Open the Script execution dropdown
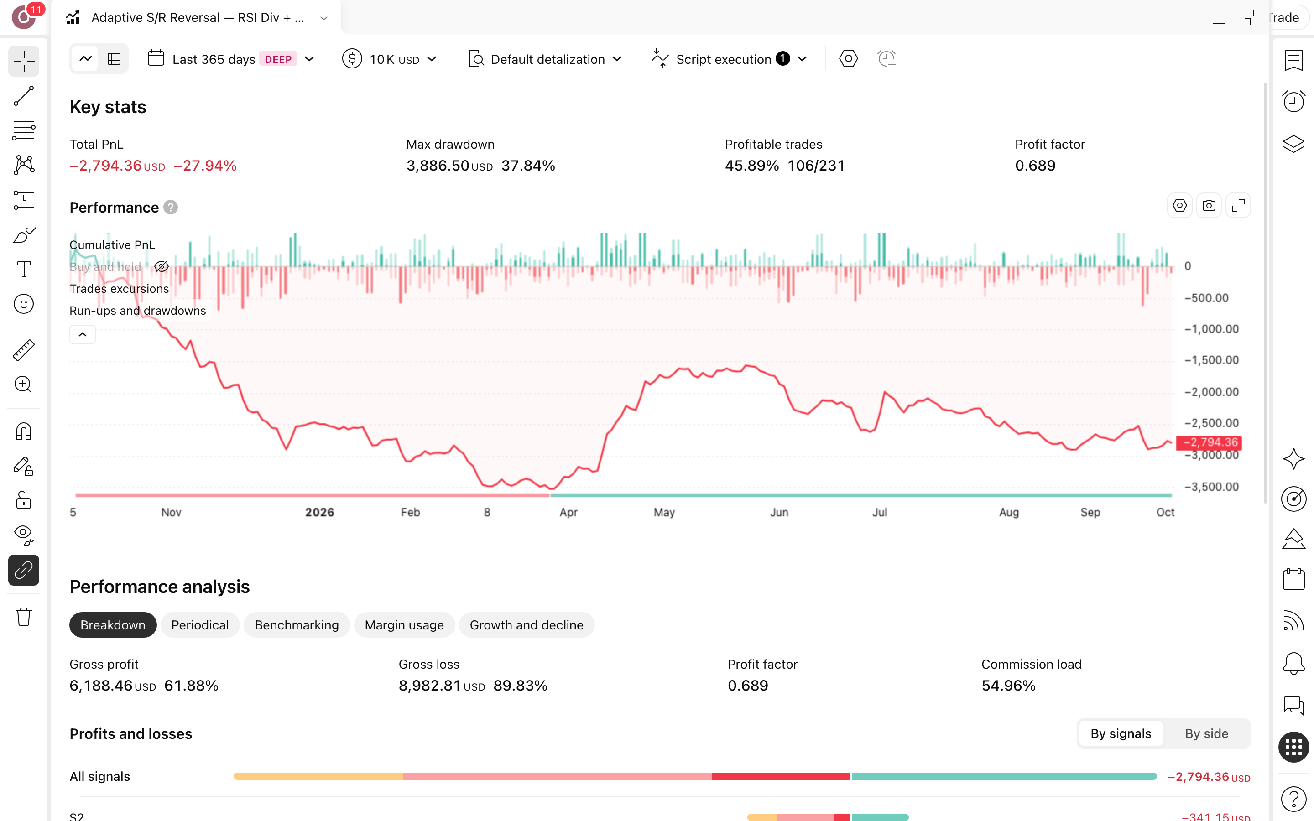The width and height of the screenshot is (1314, 821). pyautogui.click(x=730, y=59)
